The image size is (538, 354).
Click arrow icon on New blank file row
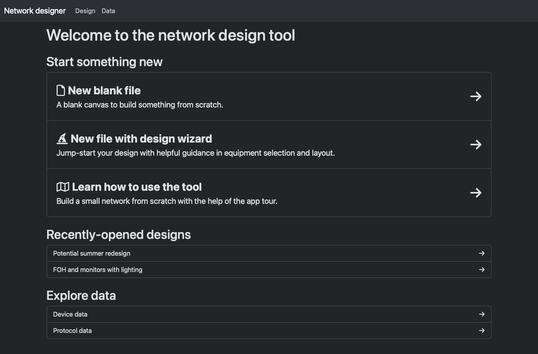[x=475, y=96]
